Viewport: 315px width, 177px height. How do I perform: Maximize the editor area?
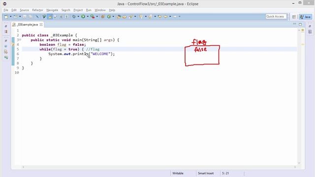coord(300,24)
